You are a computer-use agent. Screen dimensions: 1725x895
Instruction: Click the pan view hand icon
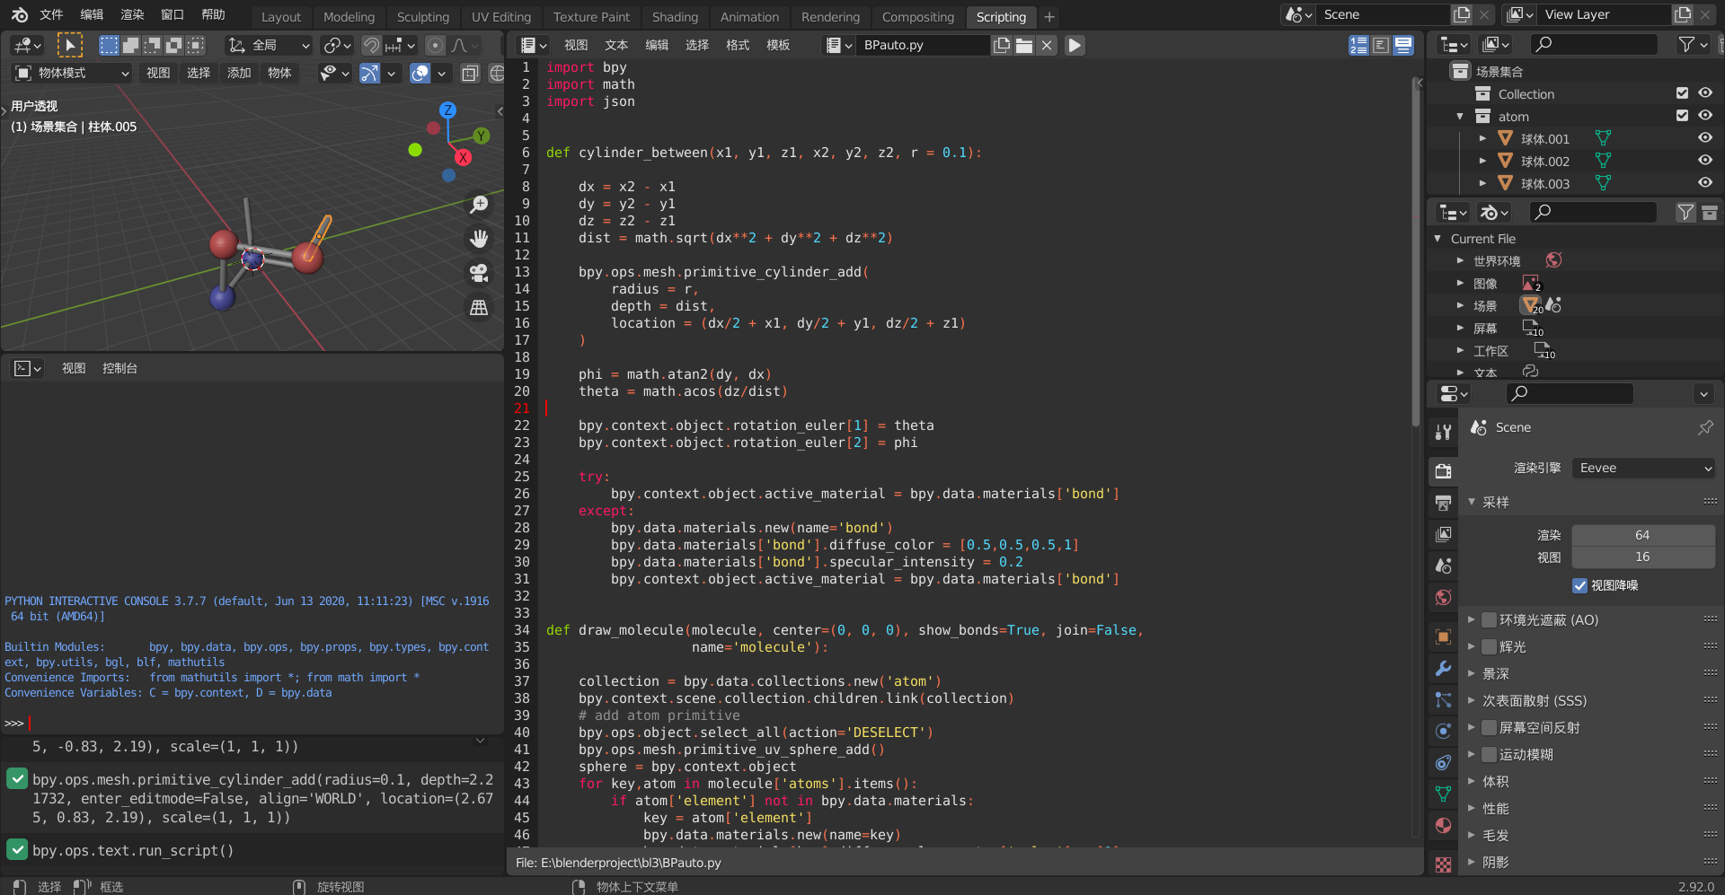click(x=480, y=239)
